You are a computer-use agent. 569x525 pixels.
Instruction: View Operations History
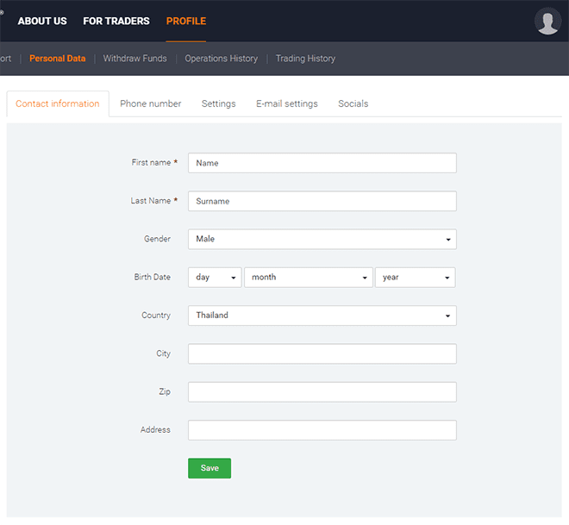222,59
